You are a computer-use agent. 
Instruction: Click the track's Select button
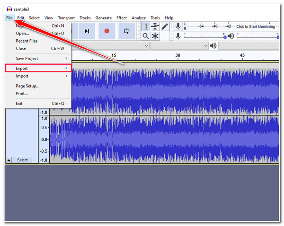(x=22, y=160)
